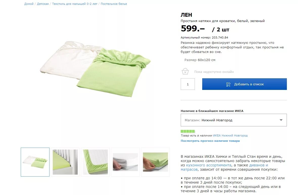Select the thumbnail showing the crib corner

coord(65,162)
